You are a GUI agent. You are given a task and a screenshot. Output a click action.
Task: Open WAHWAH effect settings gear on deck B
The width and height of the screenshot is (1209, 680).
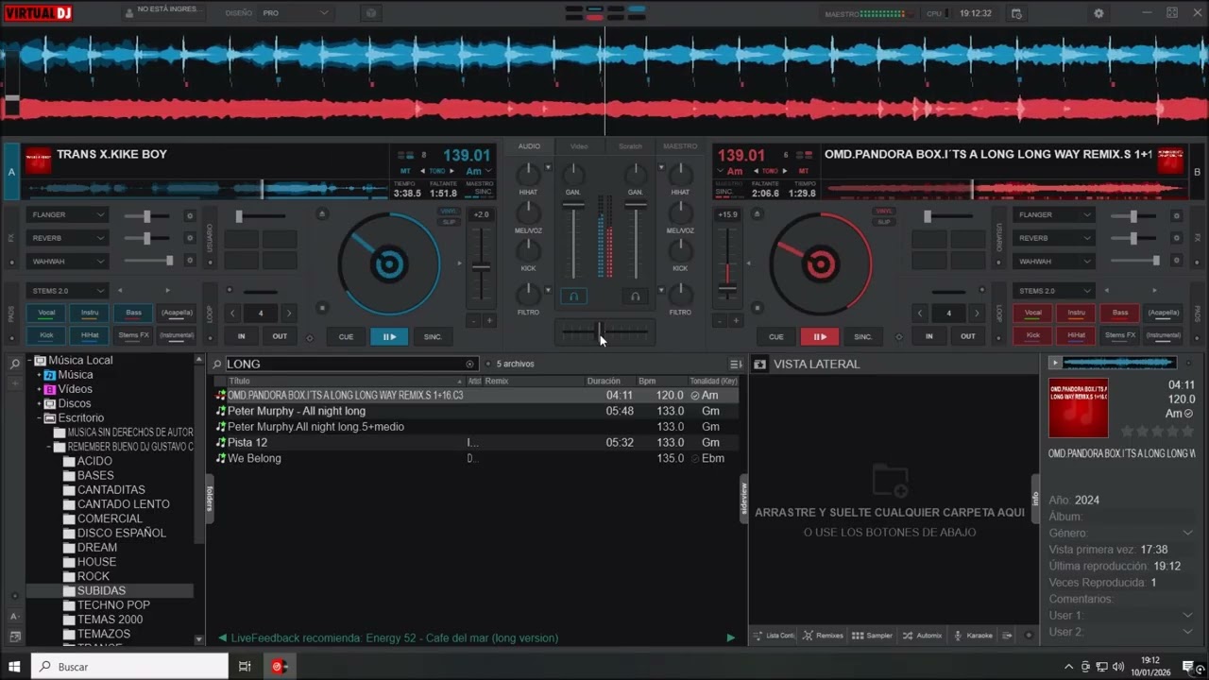click(x=1176, y=261)
